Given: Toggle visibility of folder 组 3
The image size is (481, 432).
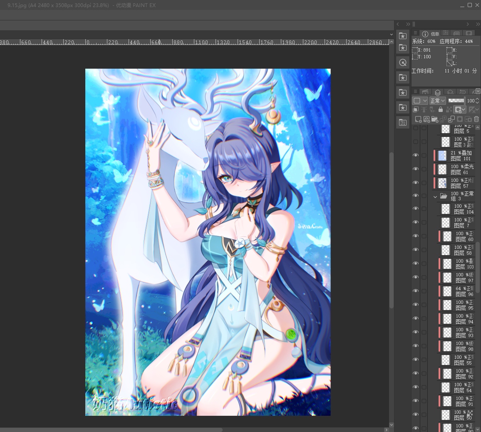Looking at the screenshot, I should point(416,196).
